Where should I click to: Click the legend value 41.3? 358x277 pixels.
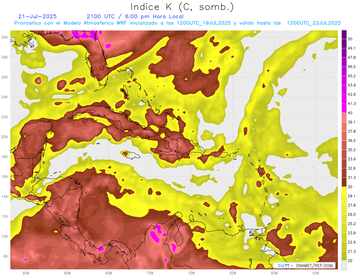click(x=352, y=104)
